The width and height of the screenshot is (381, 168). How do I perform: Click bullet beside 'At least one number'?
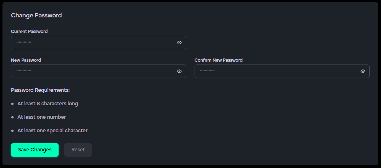12,117
